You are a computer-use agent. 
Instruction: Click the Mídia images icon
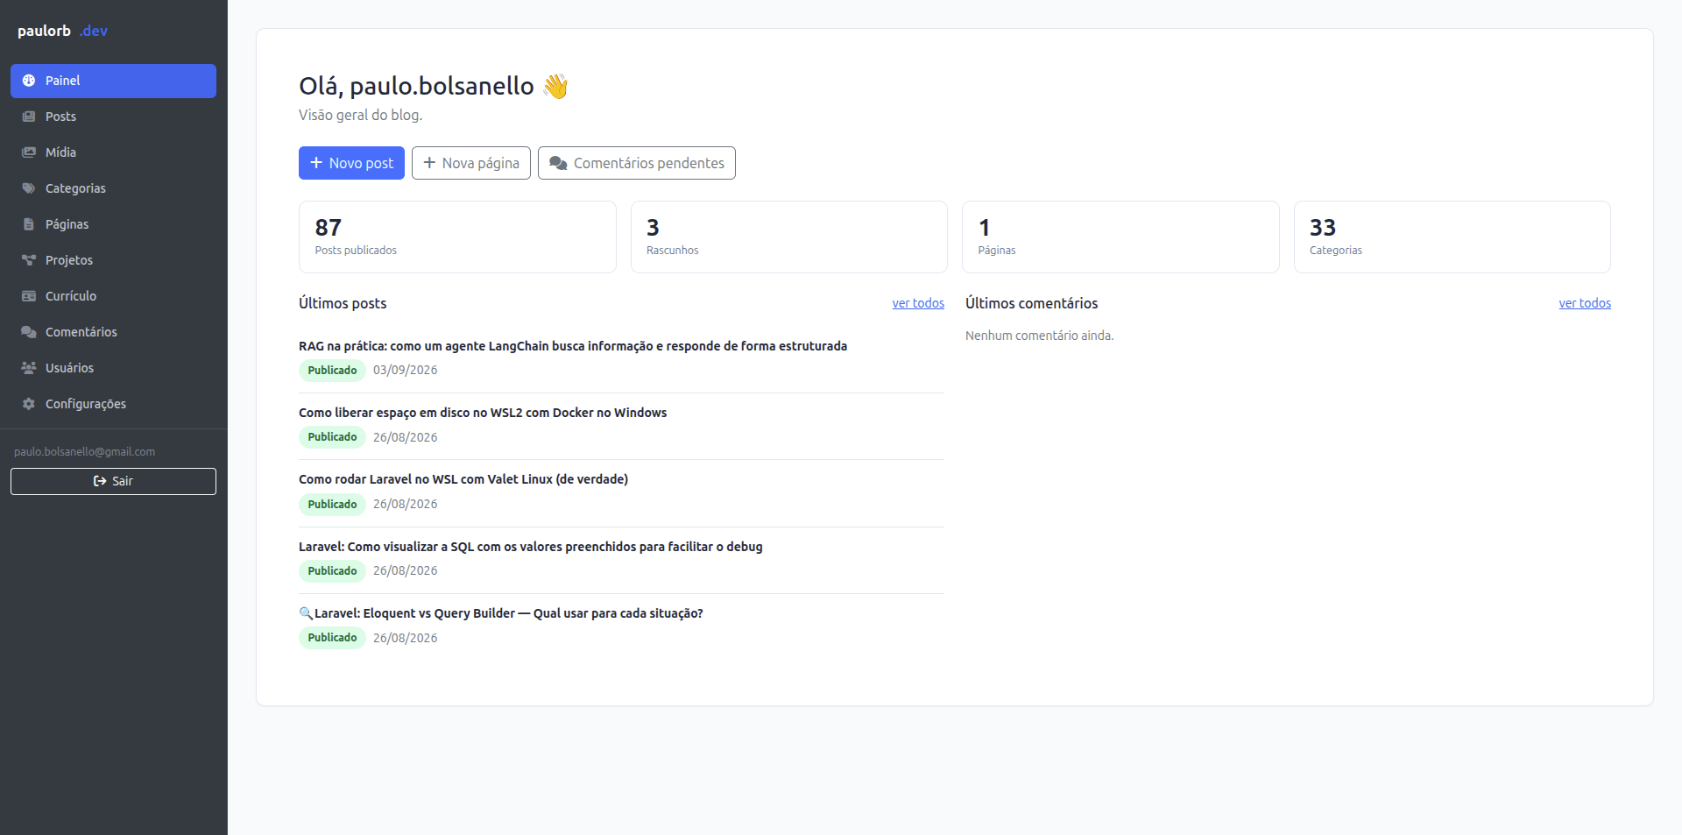point(29,152)
